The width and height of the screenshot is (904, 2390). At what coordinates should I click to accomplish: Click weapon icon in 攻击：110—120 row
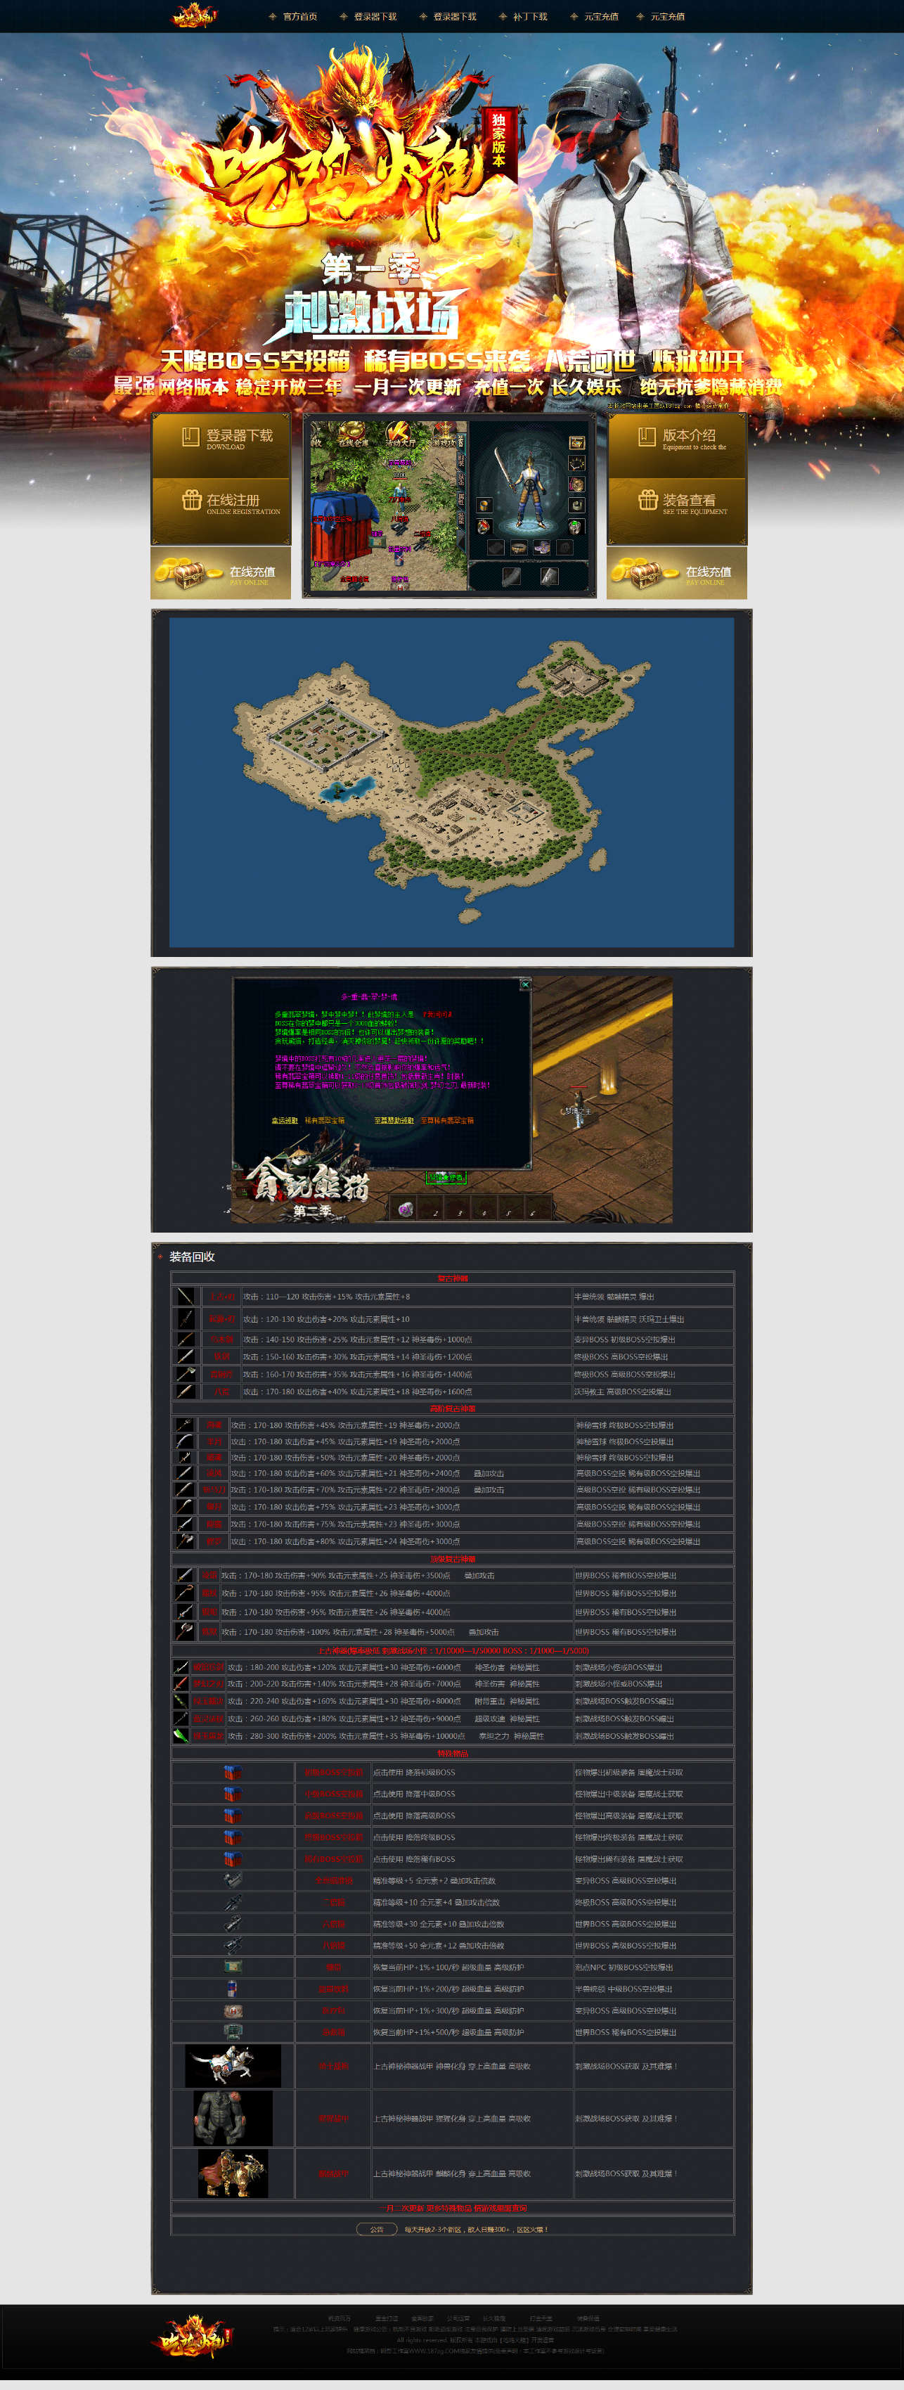click(186, 1296)
